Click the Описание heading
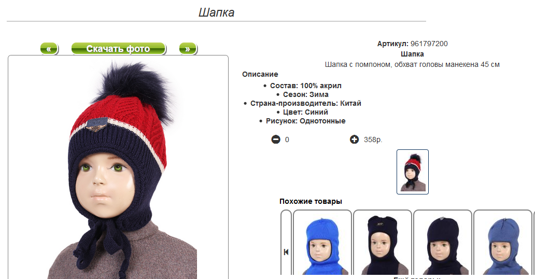Viewport: 535px width, 279px height. pos(260,75)
